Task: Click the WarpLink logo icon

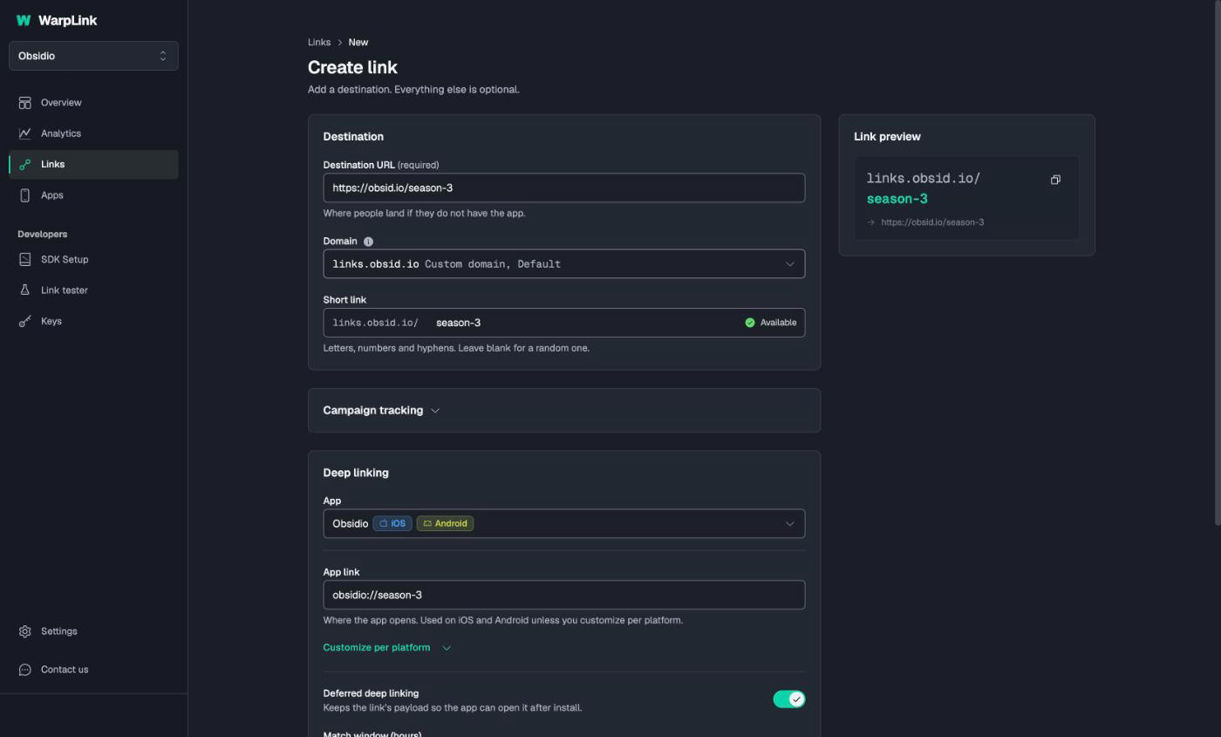Action: (24, 20)
